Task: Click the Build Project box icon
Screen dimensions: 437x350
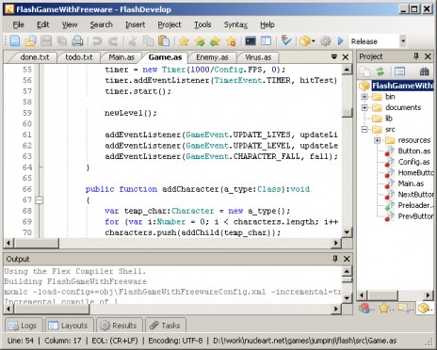Action: pyautogui.click(x=305, y=41)
